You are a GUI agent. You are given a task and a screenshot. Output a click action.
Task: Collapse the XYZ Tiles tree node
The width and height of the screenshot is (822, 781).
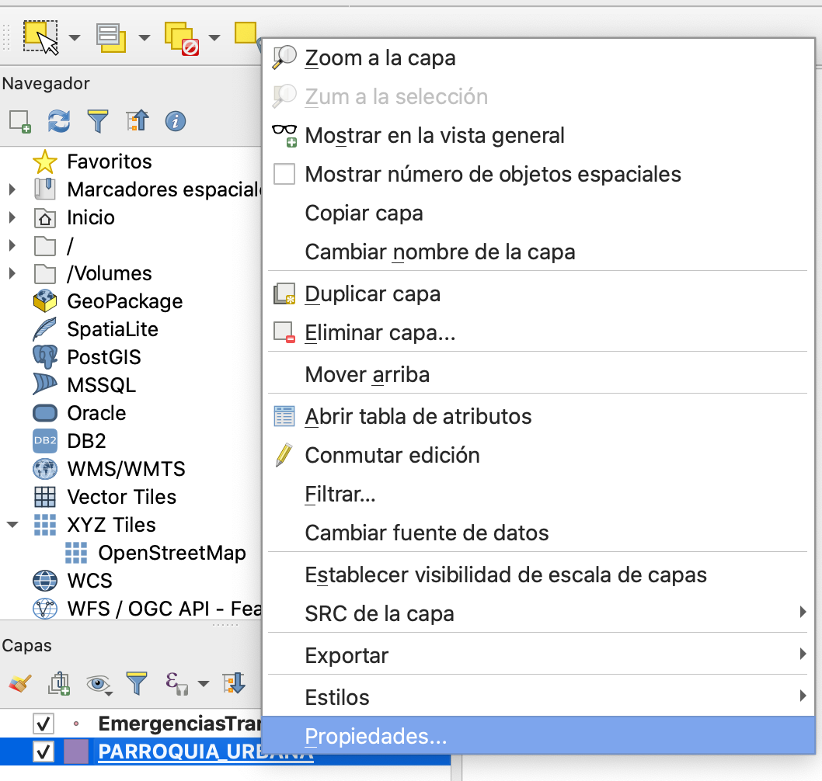[x=12, y=525]
